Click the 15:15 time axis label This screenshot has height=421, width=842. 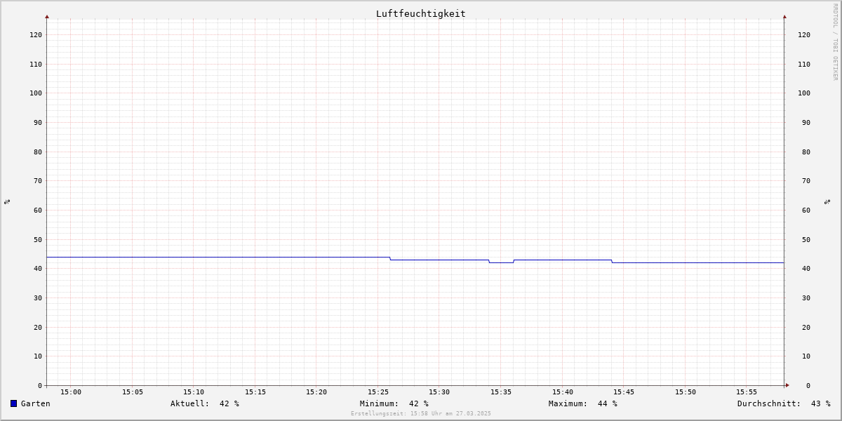tap(255, 392)
